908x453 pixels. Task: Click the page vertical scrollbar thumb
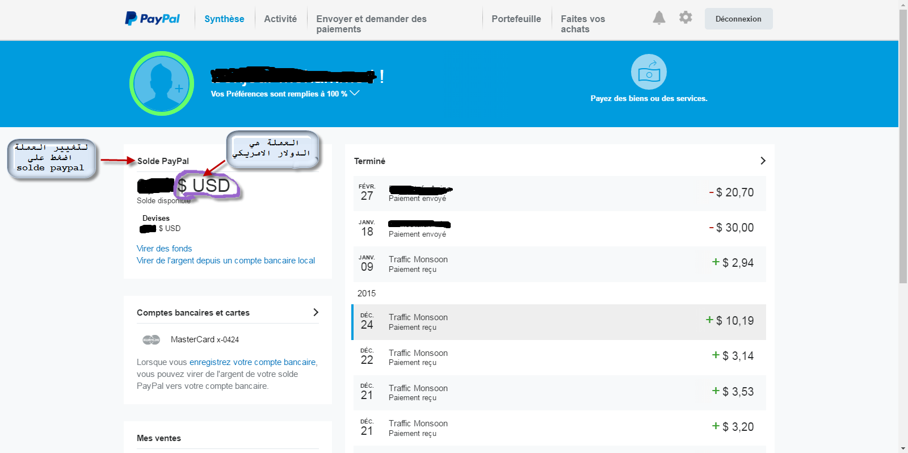[x=903, y=146]
